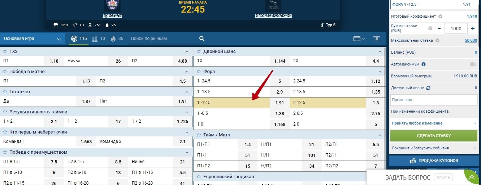Open settings gear next to Максимальная ставка

click(x=438, y=41)
